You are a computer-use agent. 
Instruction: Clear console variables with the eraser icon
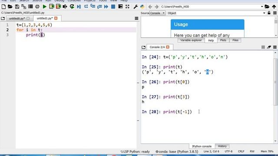269,47
